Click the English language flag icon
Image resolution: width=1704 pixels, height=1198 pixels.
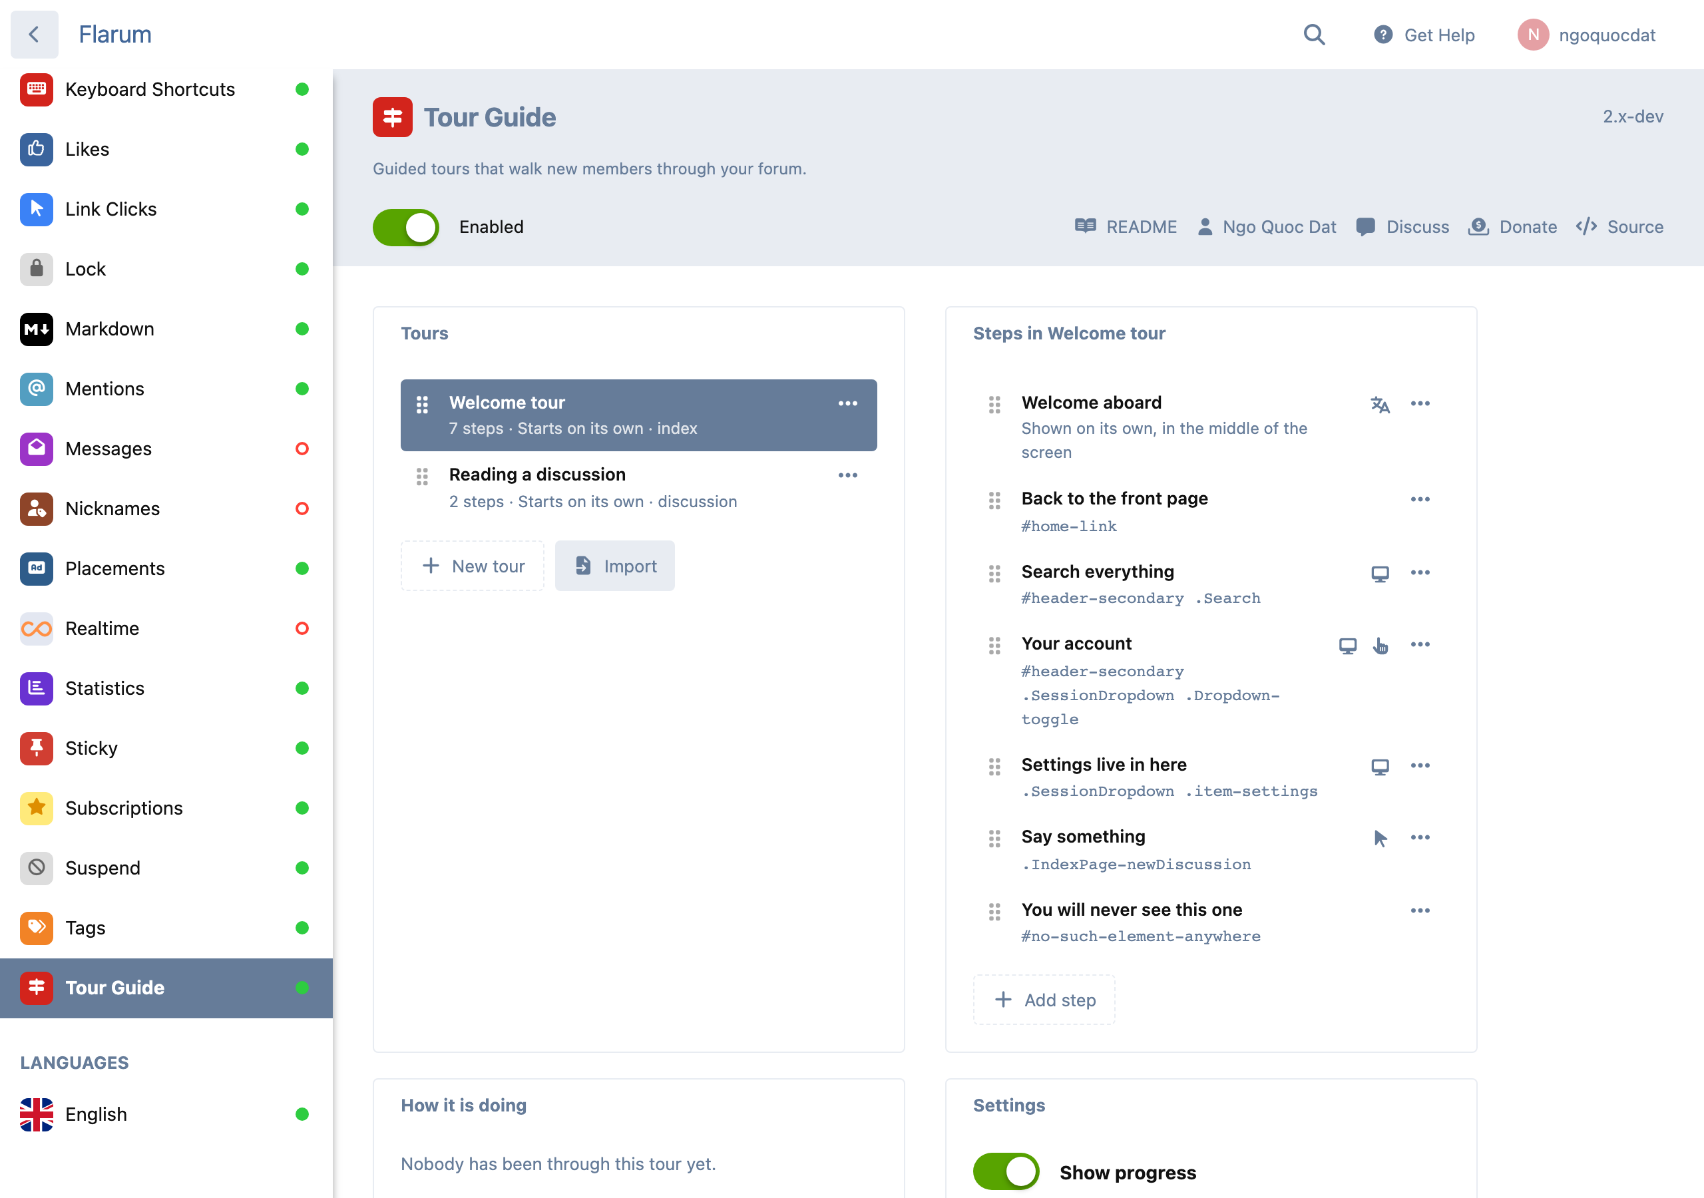click(37, 1114)
